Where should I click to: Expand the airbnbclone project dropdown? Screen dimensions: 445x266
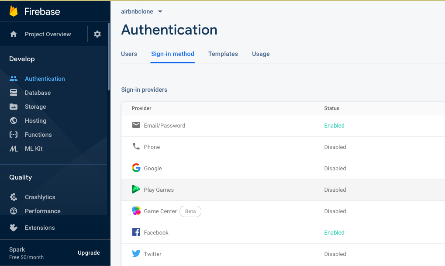click(x=160, y=12)
